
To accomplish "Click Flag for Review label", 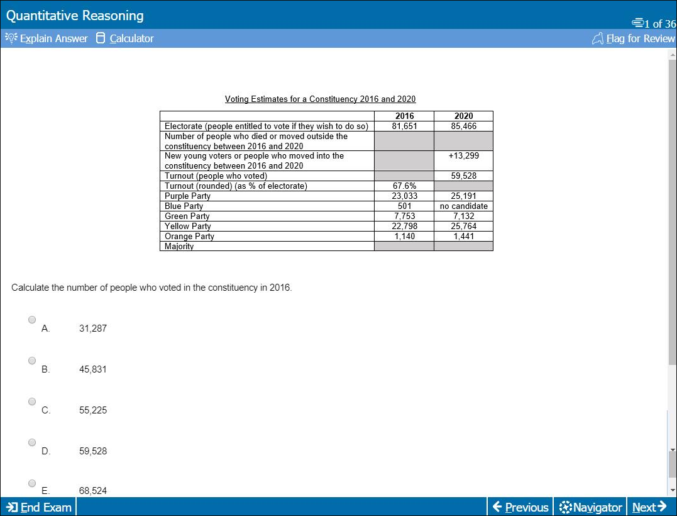I will pyautogui.click(x=641, y=38).
